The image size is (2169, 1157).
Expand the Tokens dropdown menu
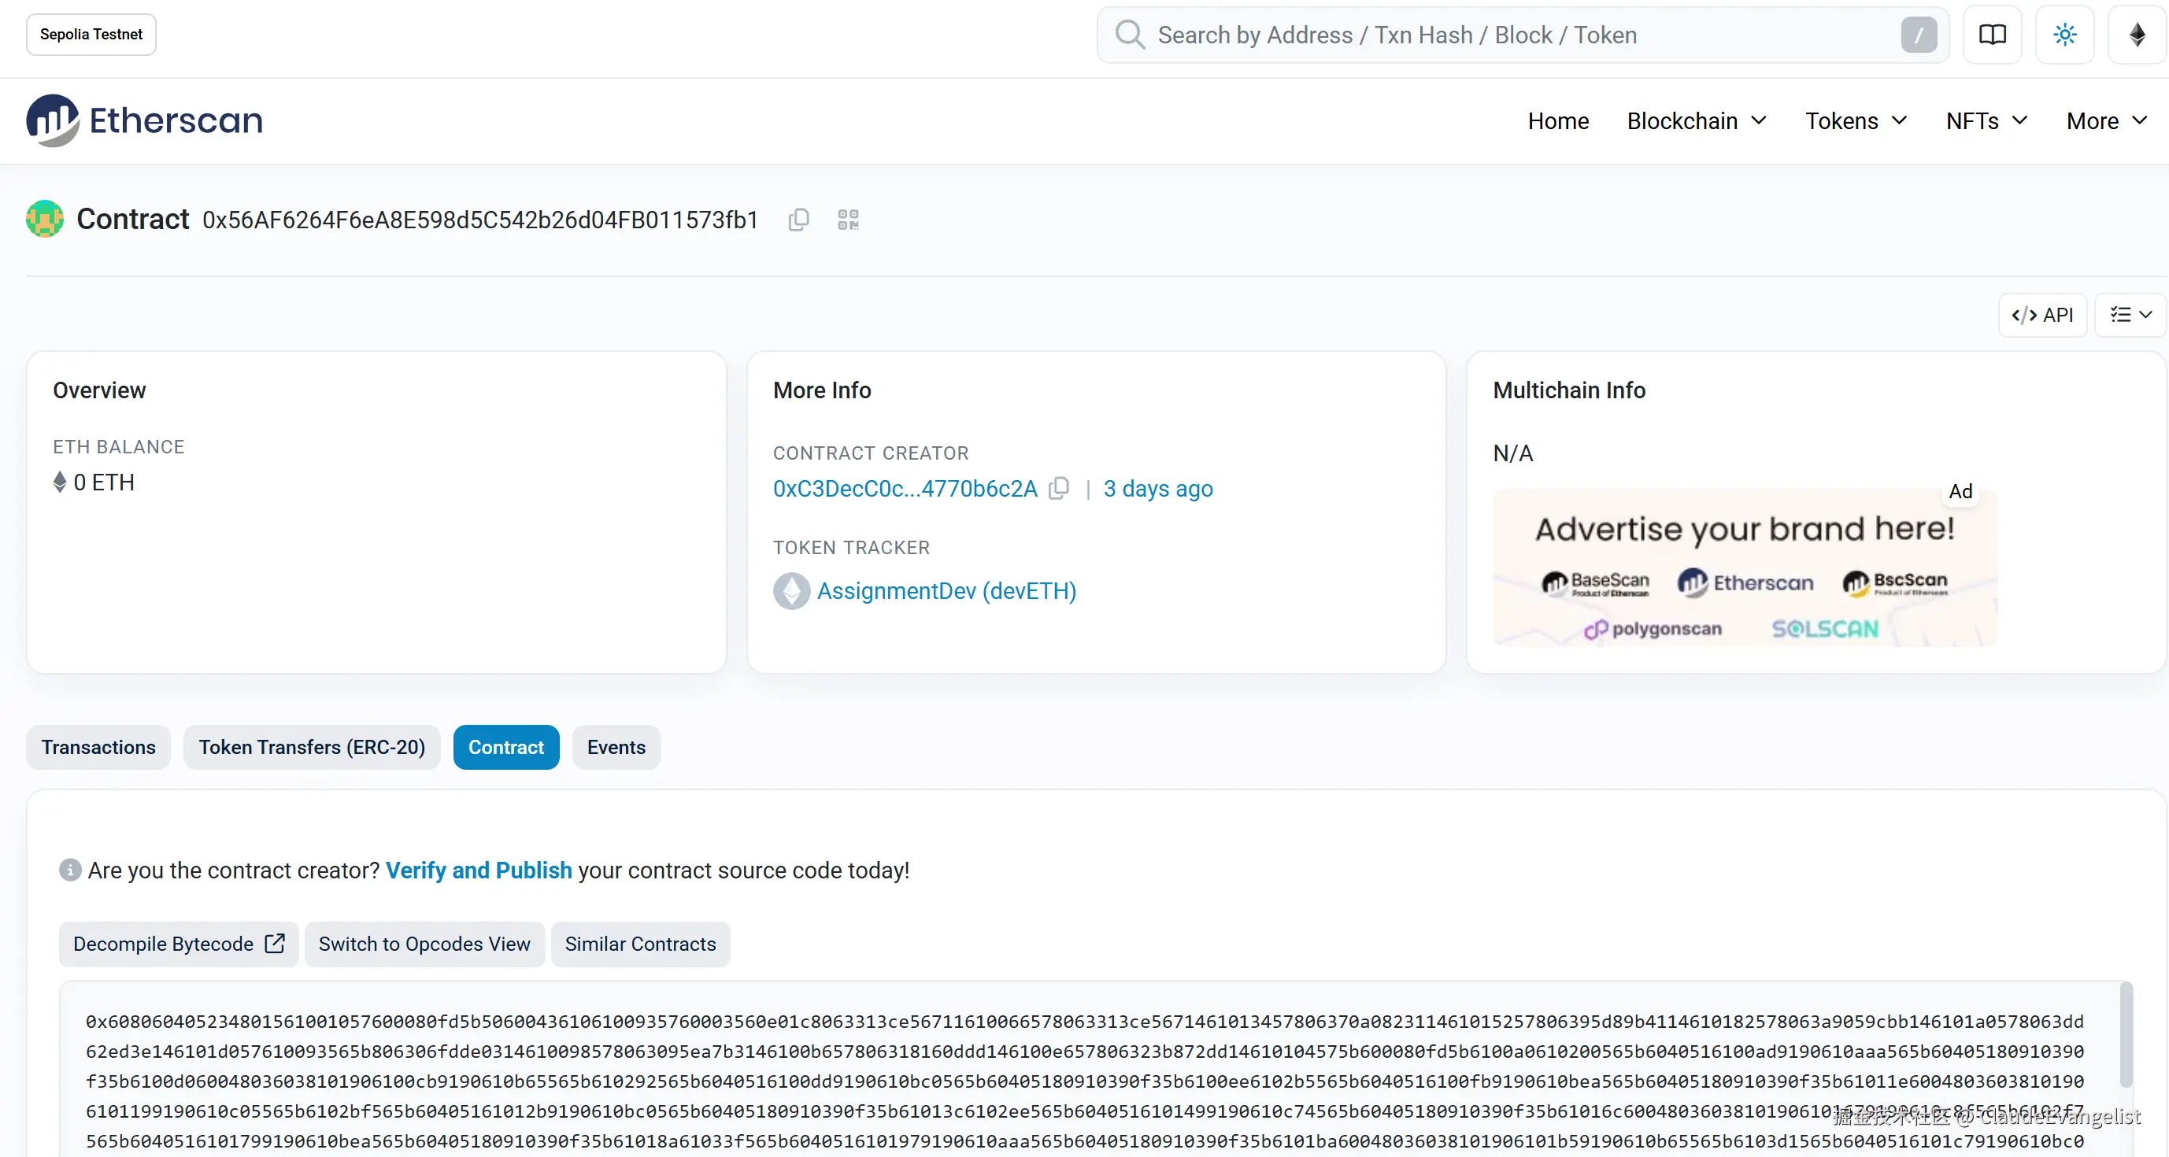[x=1856, y=121]
